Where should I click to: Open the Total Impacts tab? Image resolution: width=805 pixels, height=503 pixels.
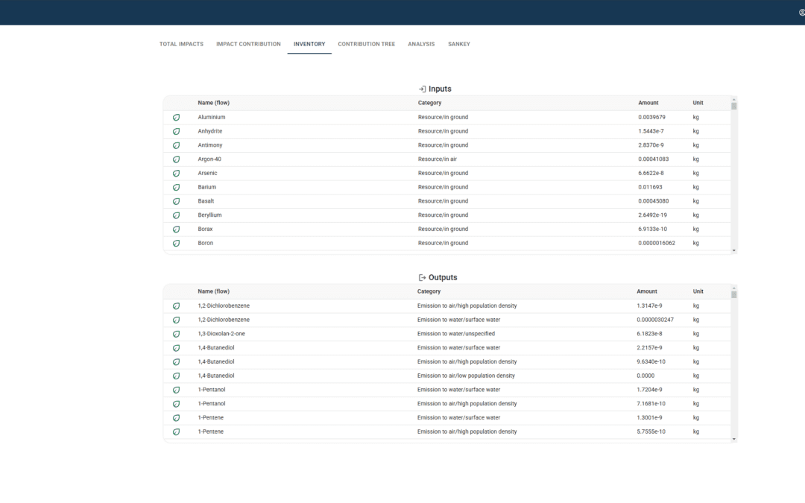click(181, 44)
